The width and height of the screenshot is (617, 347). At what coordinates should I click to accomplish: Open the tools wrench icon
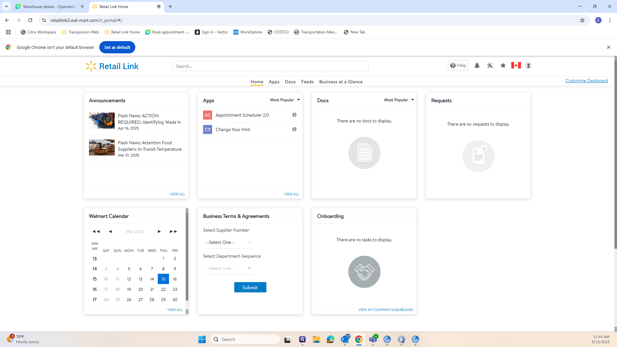(490, 66)
